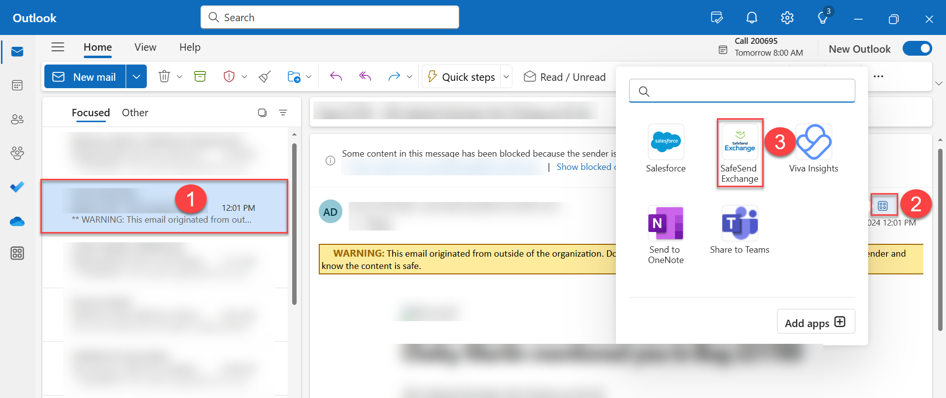Viewport: 946px width, 398px height.
Task: Expand the Forward options arrow
Action: [409, 76]
